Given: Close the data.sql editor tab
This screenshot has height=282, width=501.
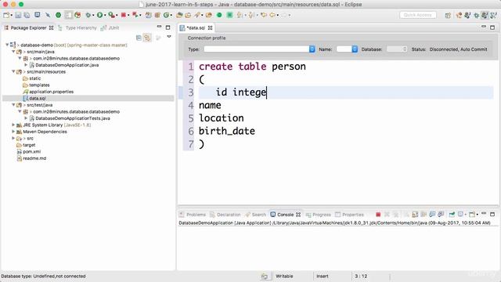Looking at the screenshot, I should point(210,28).
